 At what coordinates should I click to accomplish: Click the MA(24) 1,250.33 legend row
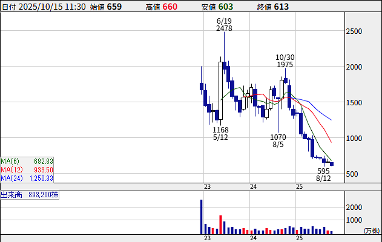(x=27, y=178)
